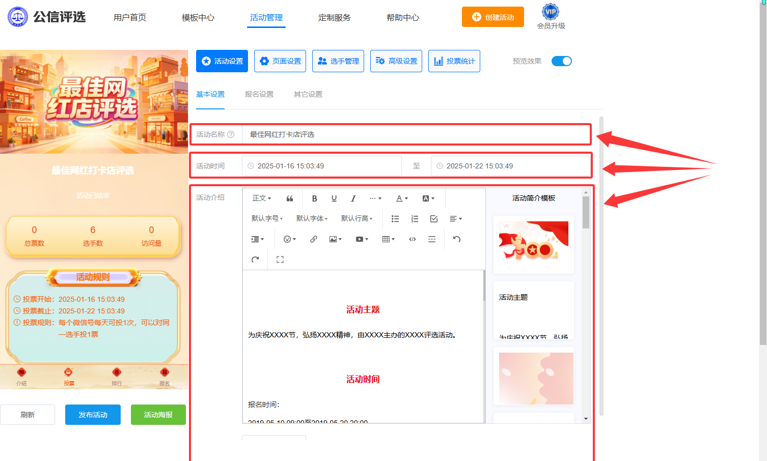Screen dimensions: 767x461
Task: Click the 最佳网红店评选 banner image
Action: pyautogui.click(x=94, y=102)
